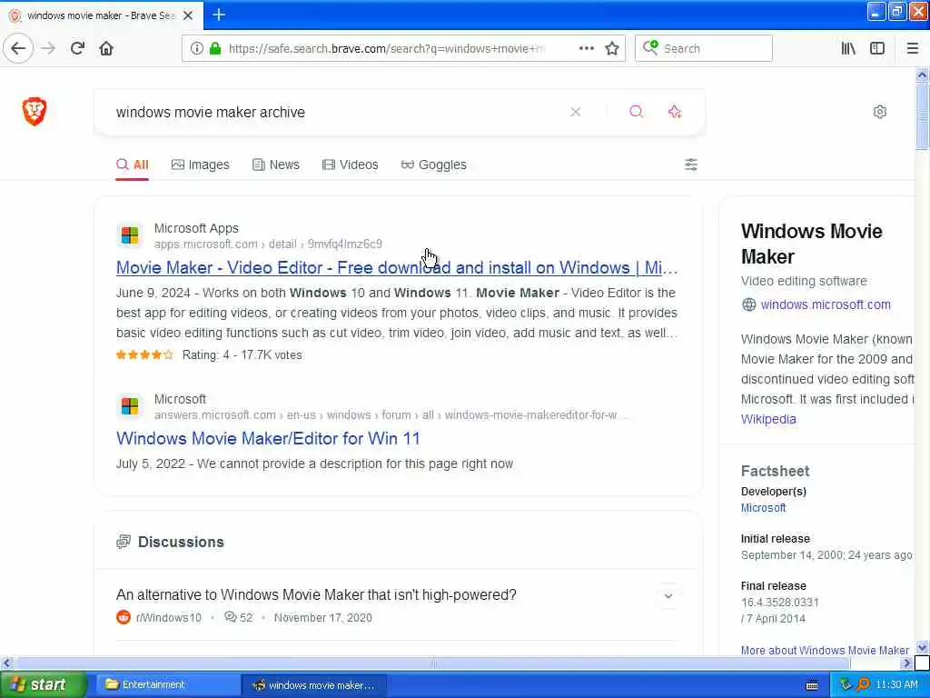Open the Brave search settings gear
Screen dimensions: 930x698
879,112
